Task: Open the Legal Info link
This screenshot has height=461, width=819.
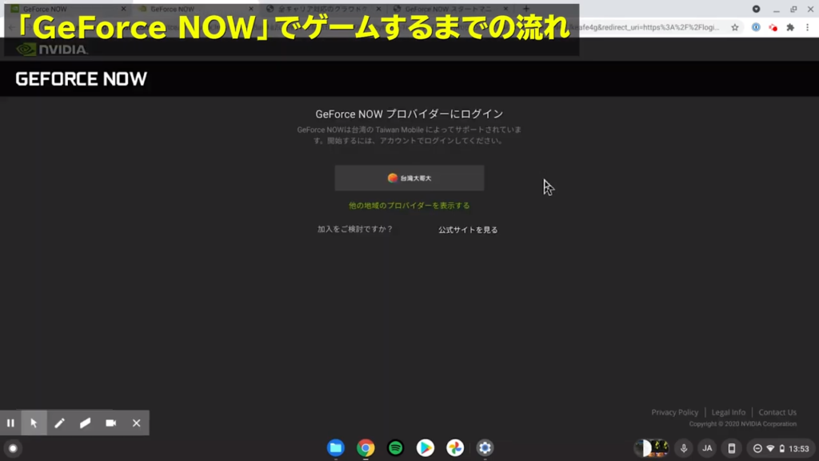Action: 728,413
